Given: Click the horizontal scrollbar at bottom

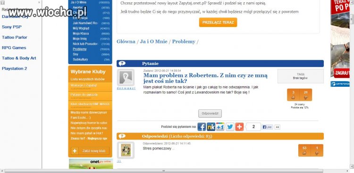Looking at the screenshot, I should coord(164,171).
